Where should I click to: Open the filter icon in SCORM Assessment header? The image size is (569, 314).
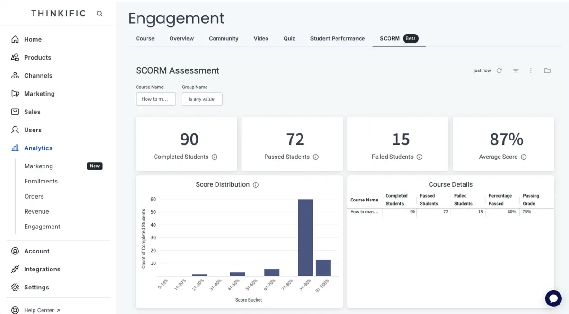516,70
